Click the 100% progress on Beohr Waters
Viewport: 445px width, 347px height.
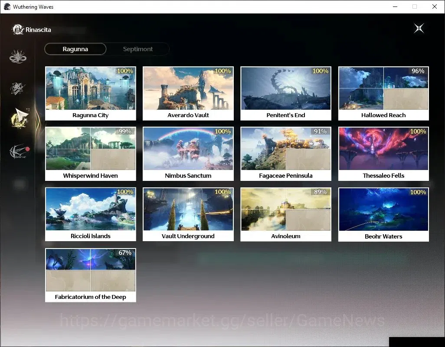pyautogui.click(x=418, y=192)
